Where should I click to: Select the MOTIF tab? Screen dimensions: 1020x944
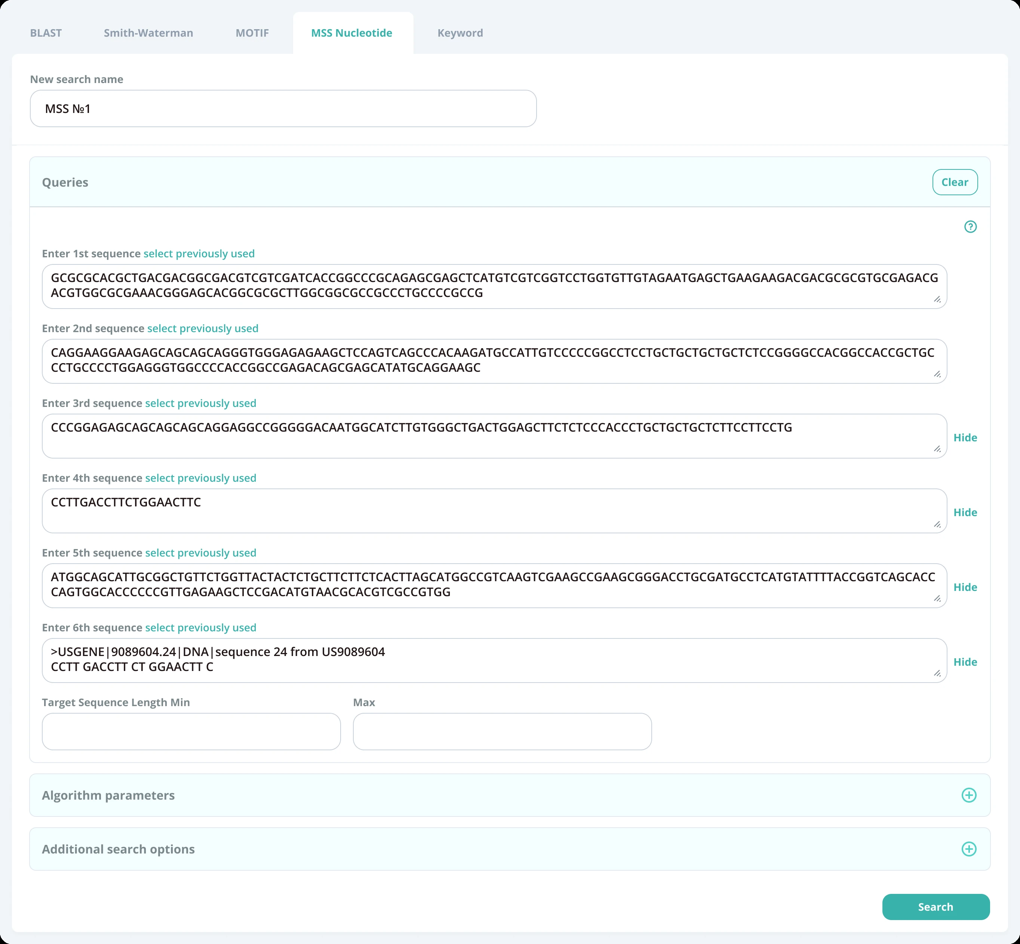coord(252,33)
